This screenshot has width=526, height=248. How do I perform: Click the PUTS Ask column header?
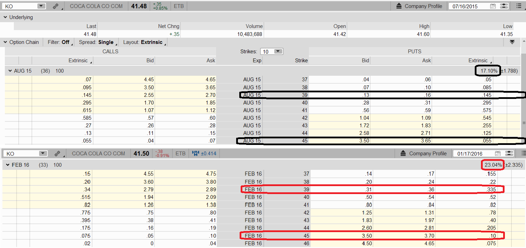[x=427, y=61]
